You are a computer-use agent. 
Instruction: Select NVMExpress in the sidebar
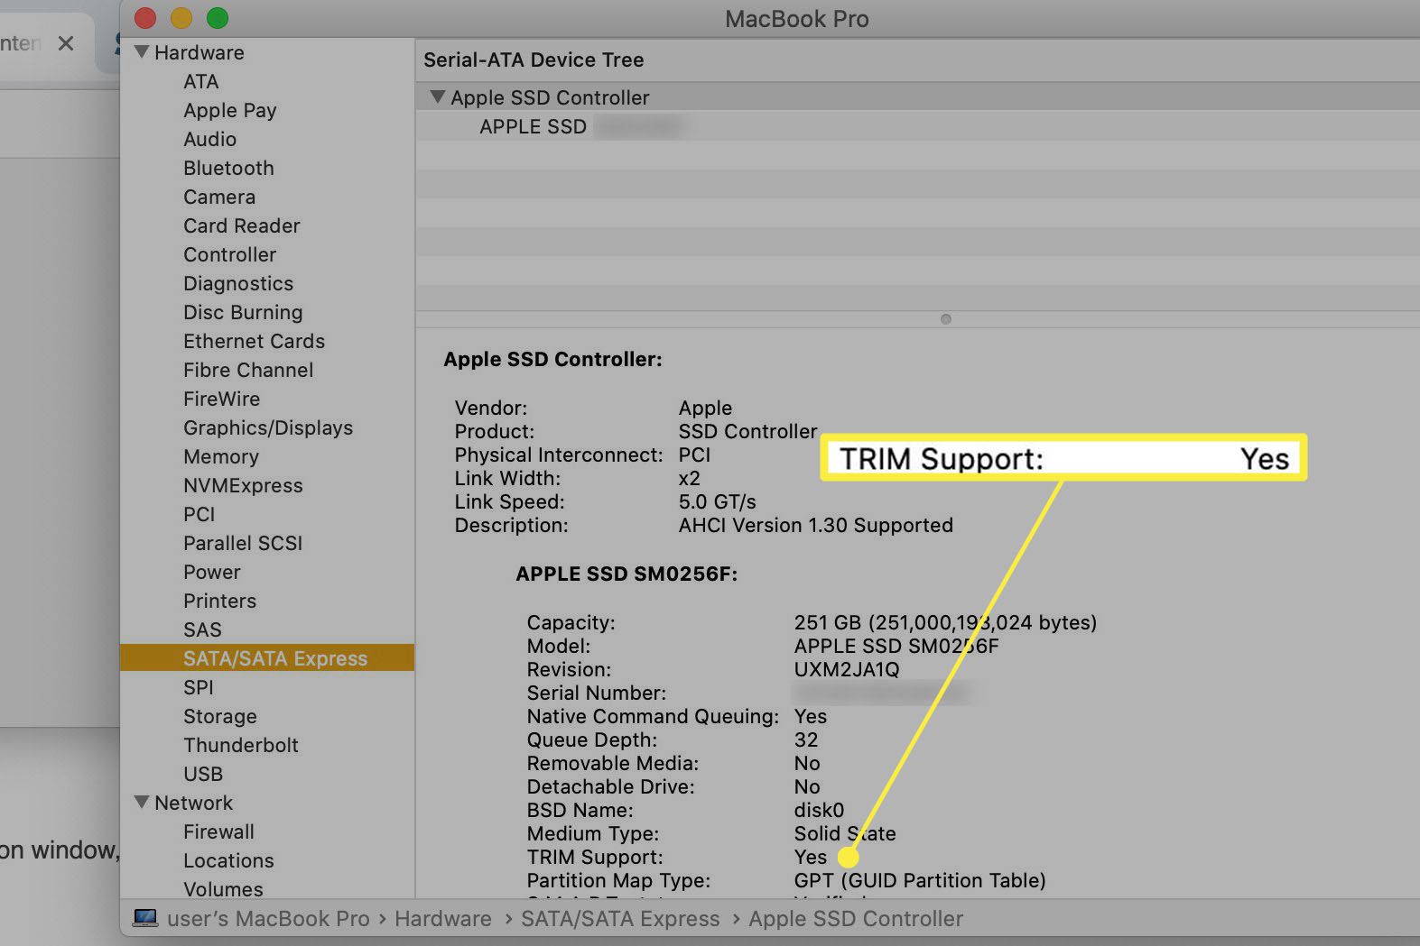pos(243,485)
